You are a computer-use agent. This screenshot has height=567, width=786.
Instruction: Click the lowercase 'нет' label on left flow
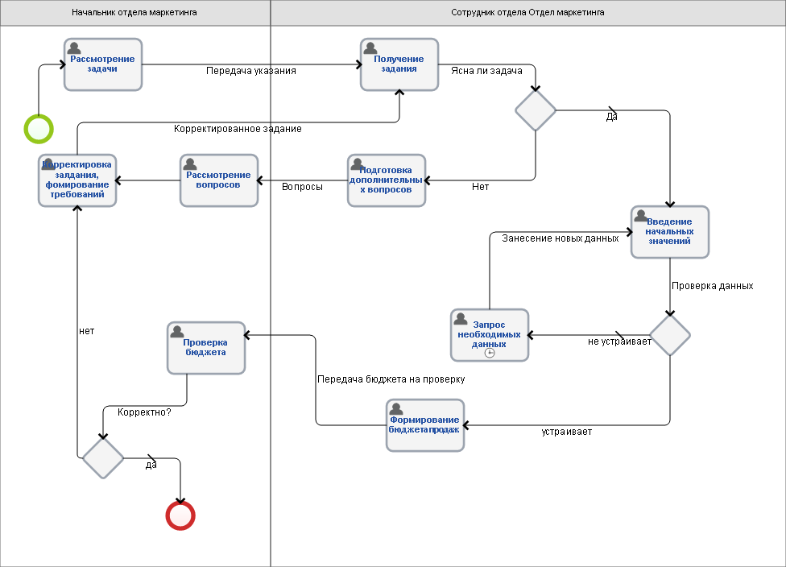(87, 331)
